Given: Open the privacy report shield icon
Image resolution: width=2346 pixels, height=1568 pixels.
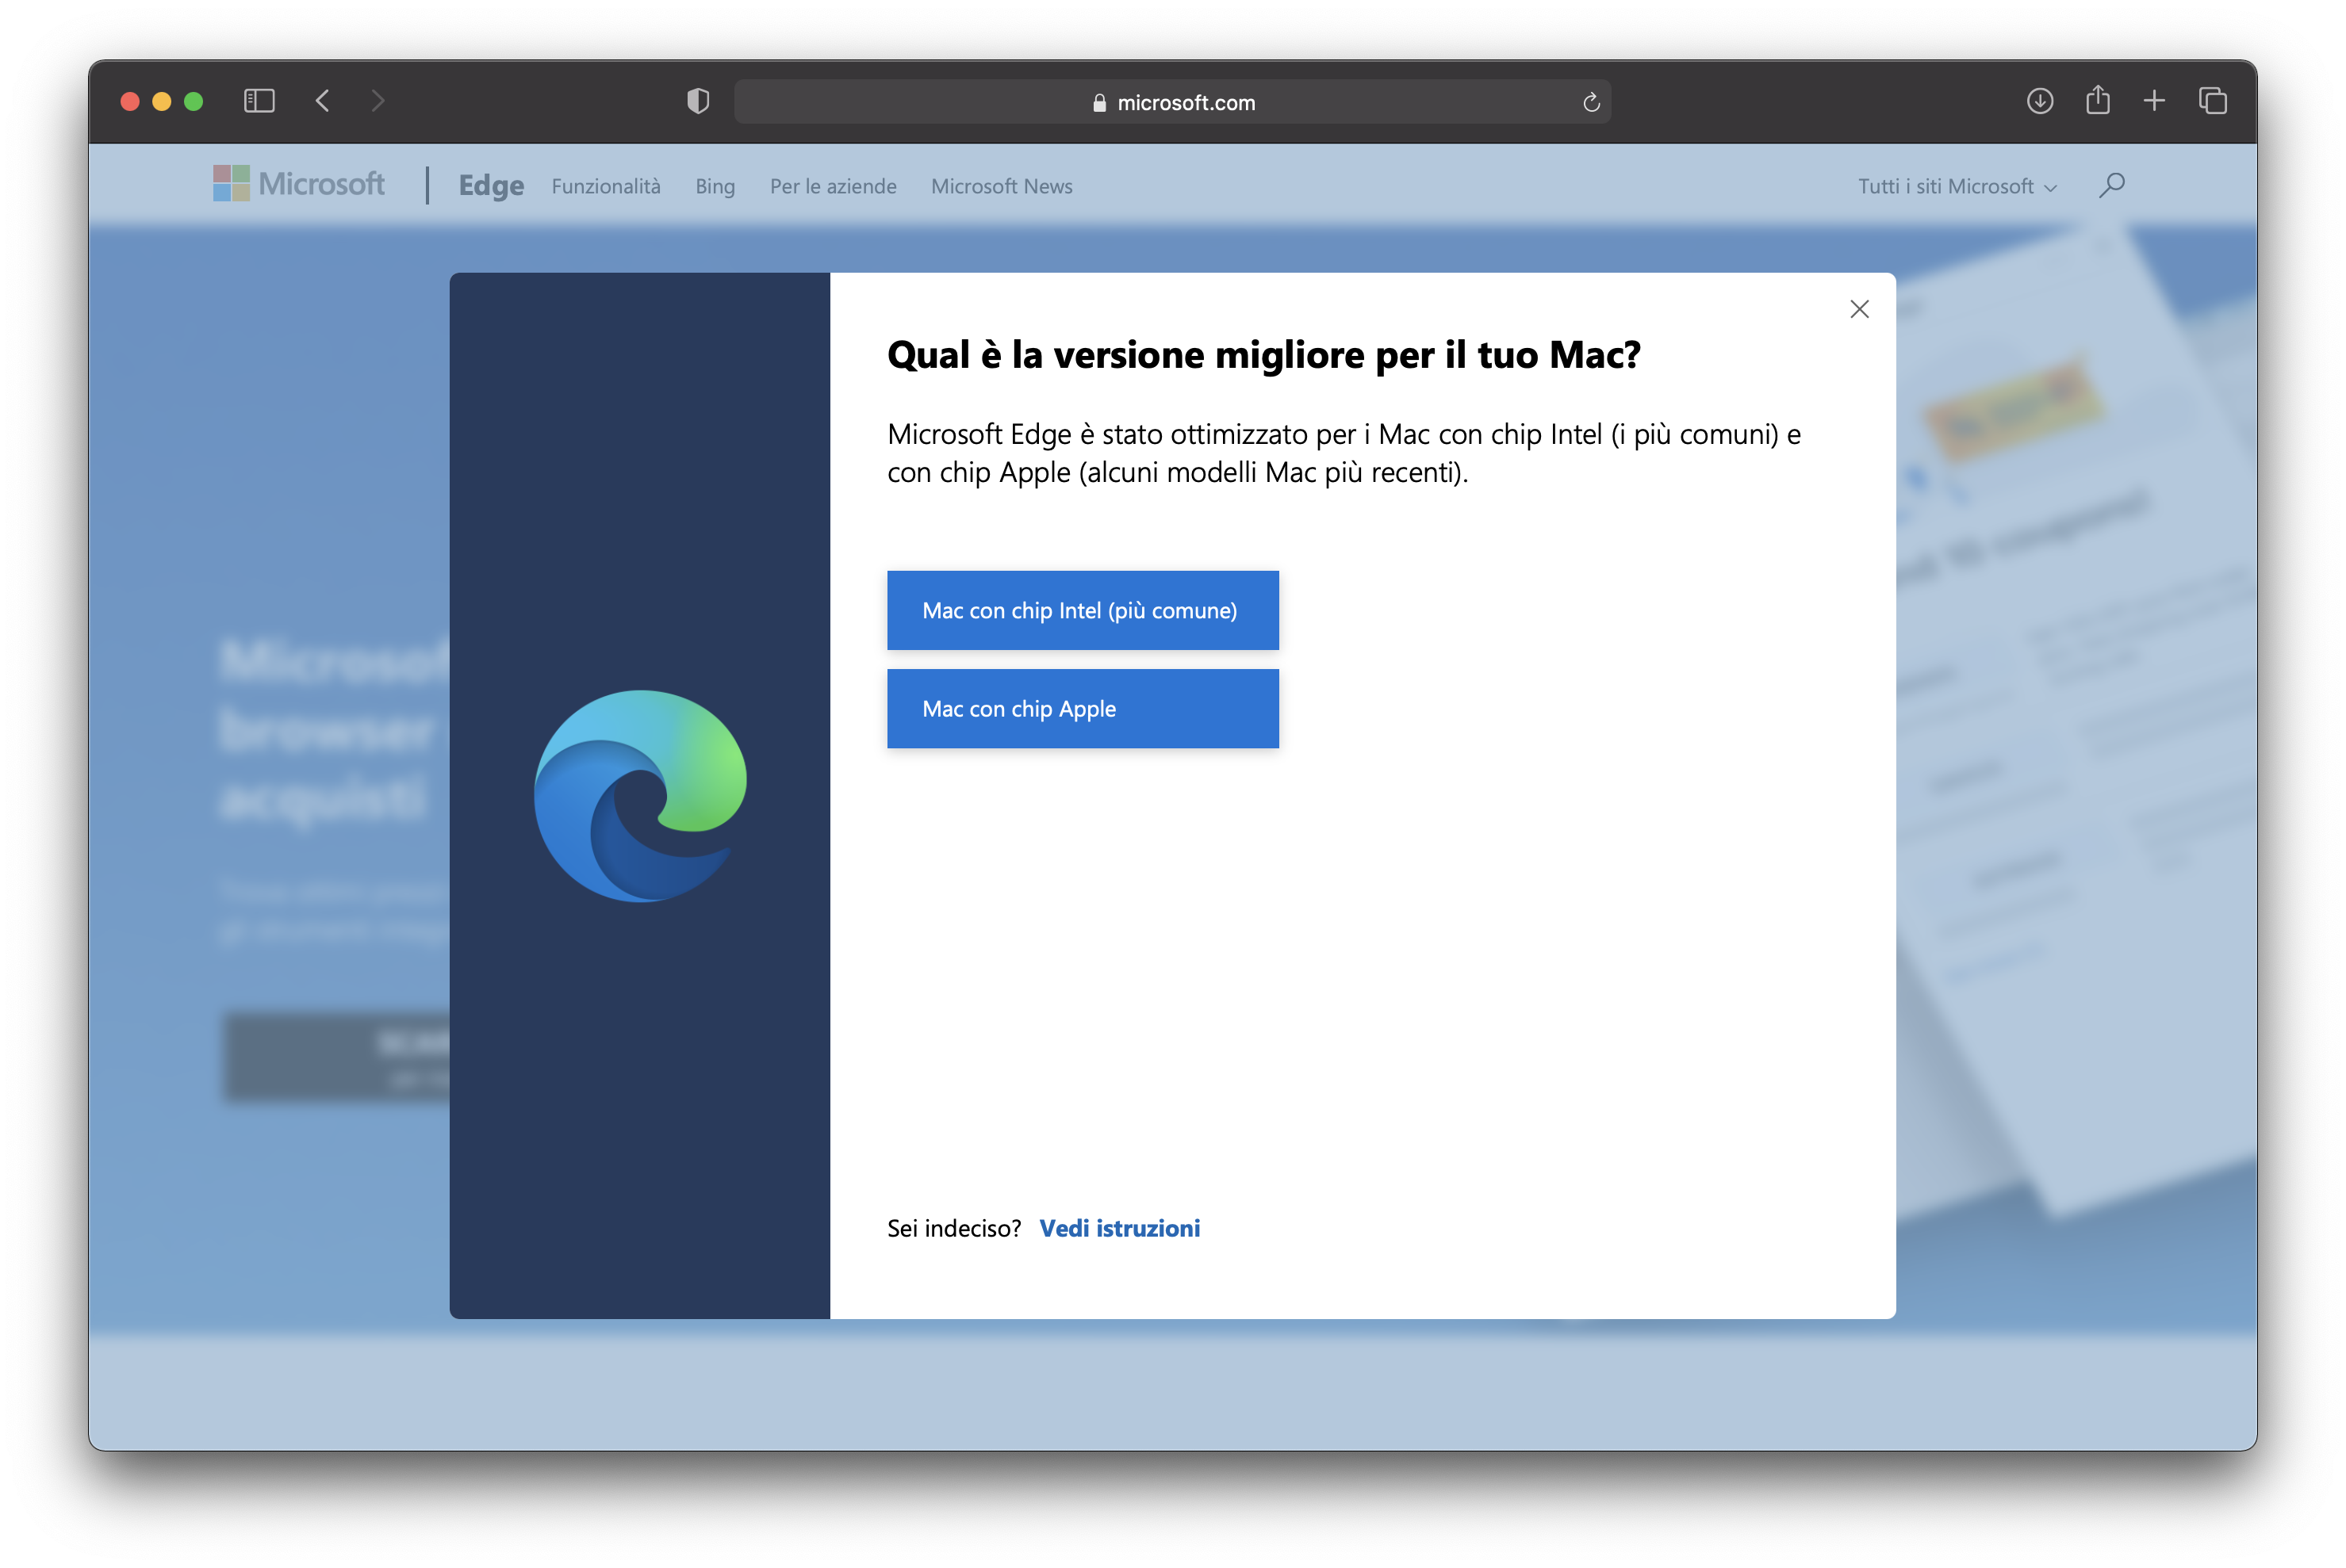Looking at the screenshot, I should pyautogui.click(x=698, y=101).
